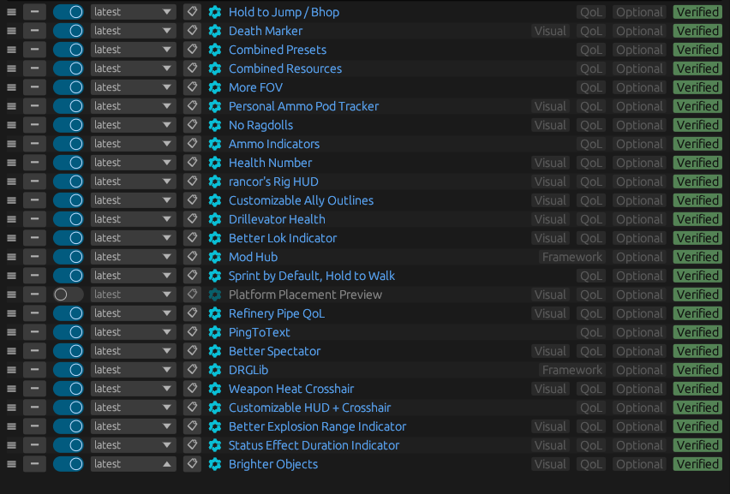Click the tag icon in More FOV row
730x494 pixels.
(192, 87)
